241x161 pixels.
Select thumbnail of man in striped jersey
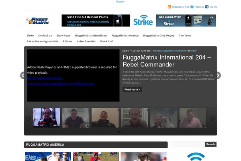[x=47, y=118]
